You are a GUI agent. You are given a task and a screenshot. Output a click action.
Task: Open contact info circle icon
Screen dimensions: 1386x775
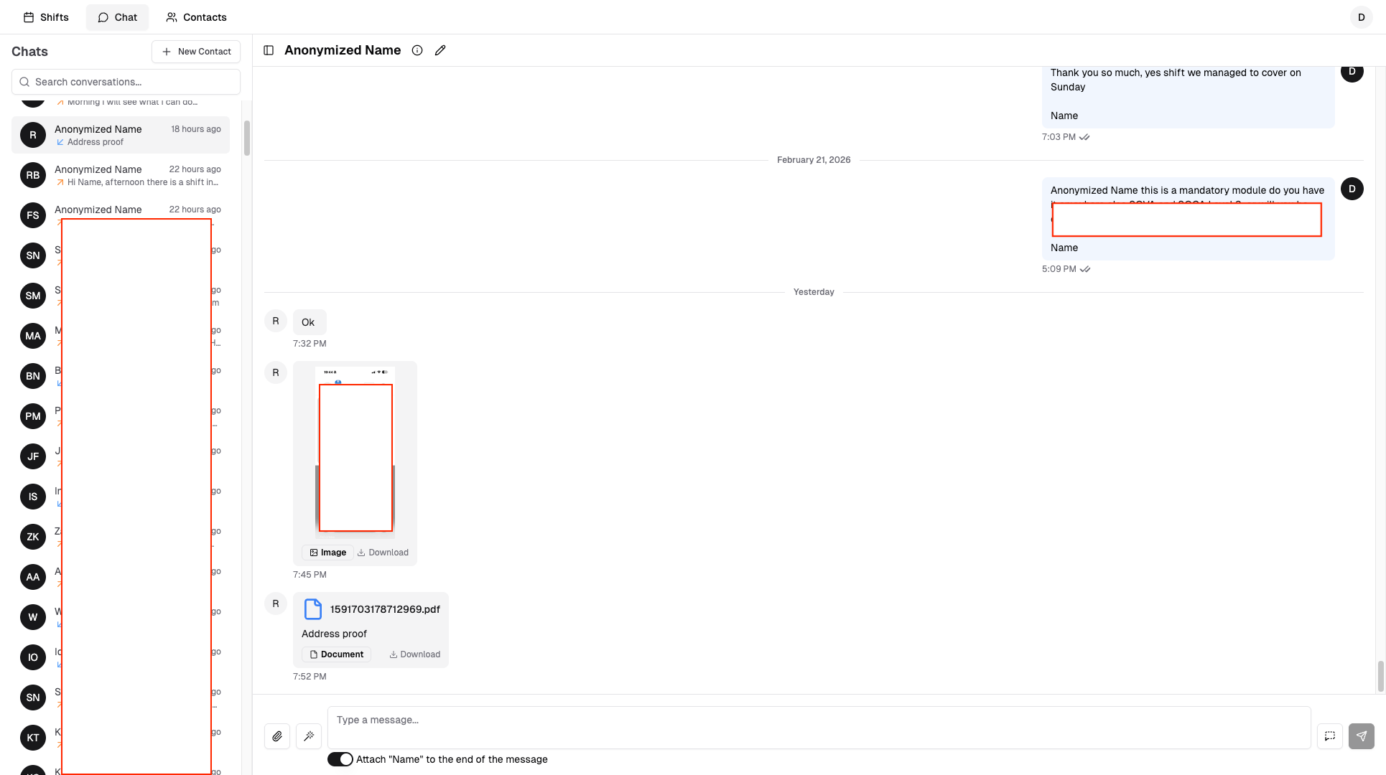417,50
